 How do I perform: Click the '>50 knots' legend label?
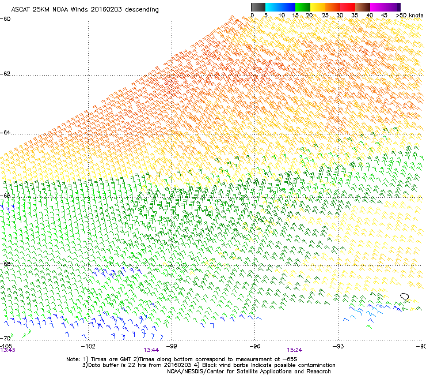(409, 16)
